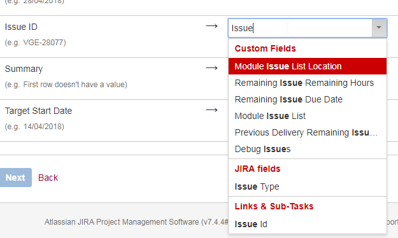This screenshot has height=238, width=398.
Task: Click the Atlassian JIRA Project Management Software footer text
Action: pos(136,222)
